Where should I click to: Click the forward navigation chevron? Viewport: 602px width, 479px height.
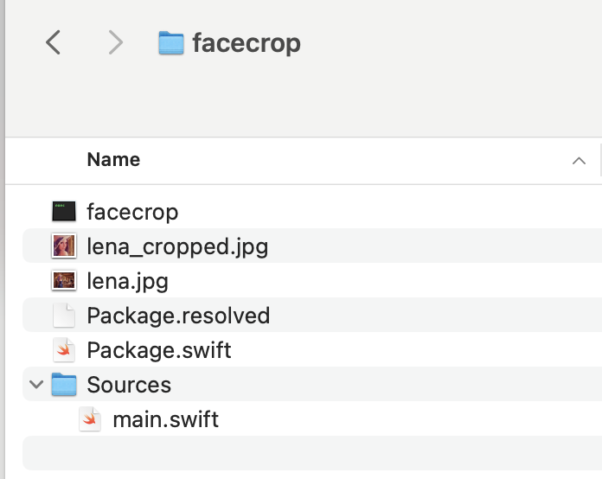(115, 42)
